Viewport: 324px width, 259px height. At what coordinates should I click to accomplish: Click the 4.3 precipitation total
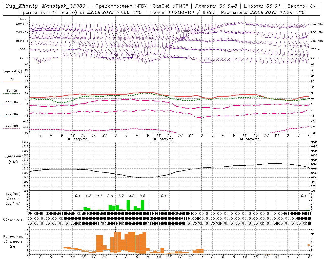pos(132,196)
